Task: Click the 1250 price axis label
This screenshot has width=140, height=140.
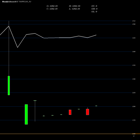Action: point(134,93)
